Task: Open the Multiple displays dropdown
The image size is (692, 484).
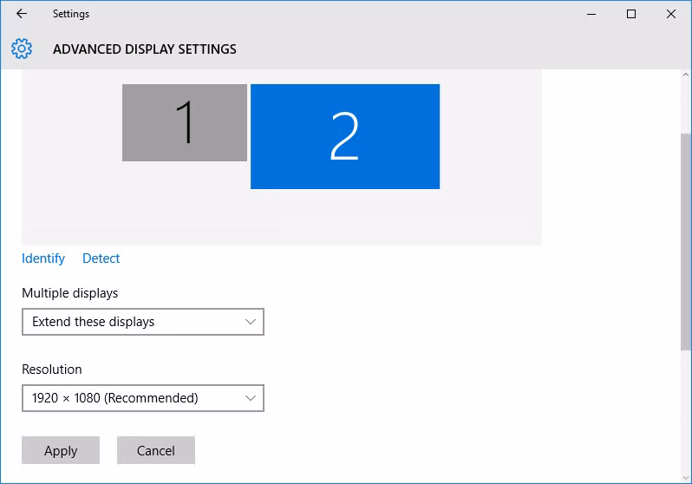Action: pyautogui.click(x=130, y=322)
